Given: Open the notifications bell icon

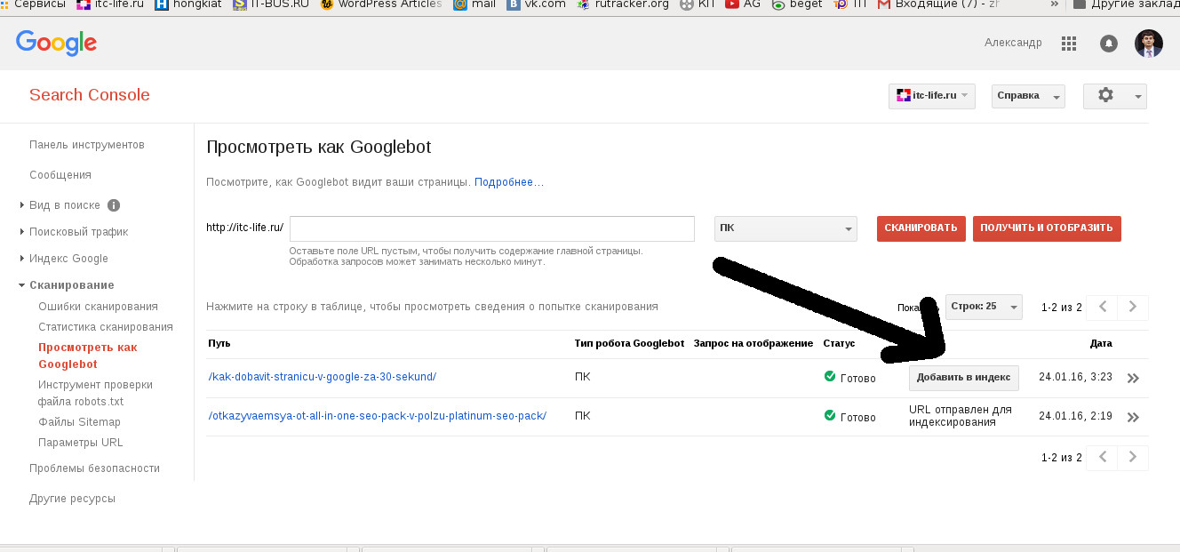Looking at the screenshot, I should click(1108, 43).
